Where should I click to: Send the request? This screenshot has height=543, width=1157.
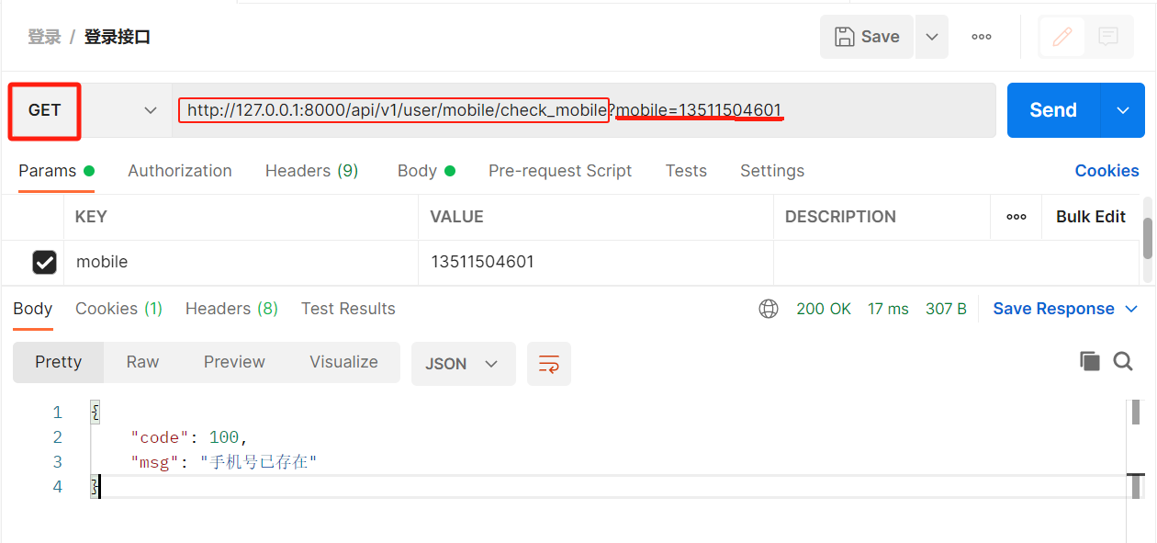click(x=1053, y=110)
